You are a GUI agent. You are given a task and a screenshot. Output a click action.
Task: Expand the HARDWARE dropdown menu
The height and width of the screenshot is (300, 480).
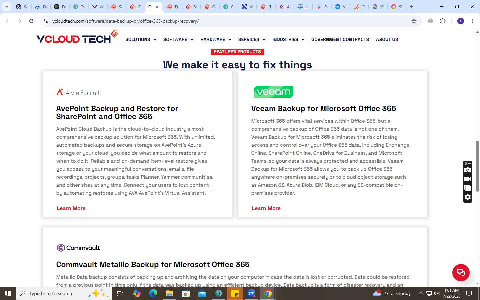(x=216, y=39)
